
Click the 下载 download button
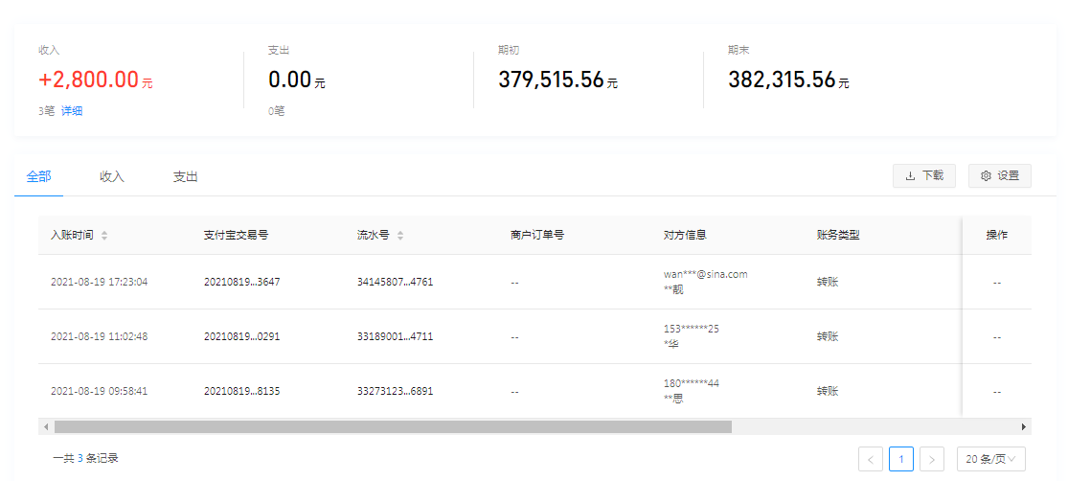tap(923, 176)
